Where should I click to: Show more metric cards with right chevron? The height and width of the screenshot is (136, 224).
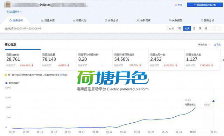[x=223, y=60]
